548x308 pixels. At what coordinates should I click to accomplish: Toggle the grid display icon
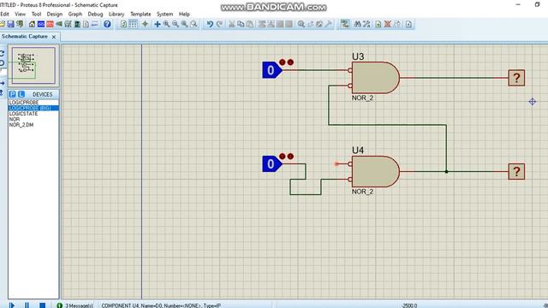click(134, 24)
